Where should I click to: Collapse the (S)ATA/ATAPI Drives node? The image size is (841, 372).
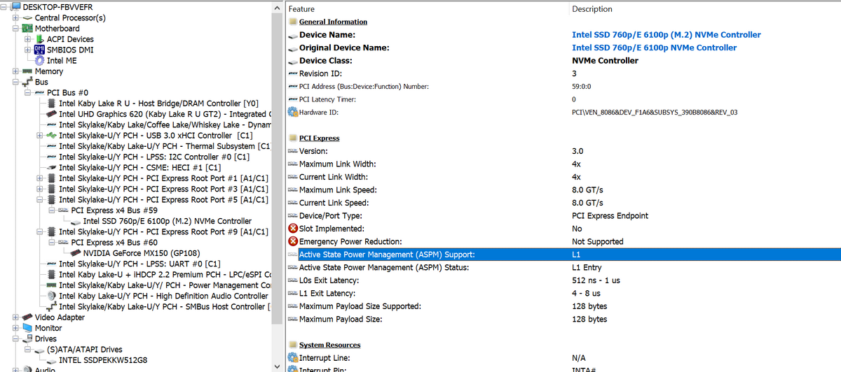click(x=29, y=350)
